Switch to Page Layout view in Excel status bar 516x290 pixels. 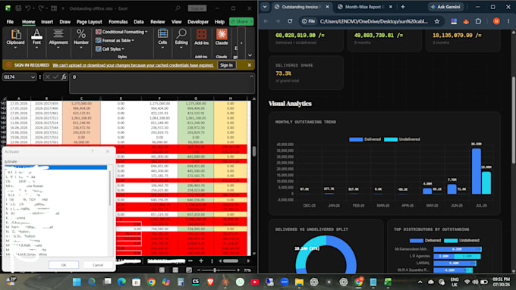175,270
